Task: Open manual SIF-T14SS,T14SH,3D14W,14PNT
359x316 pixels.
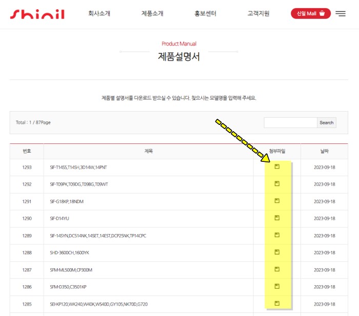Action: (78, 167)
